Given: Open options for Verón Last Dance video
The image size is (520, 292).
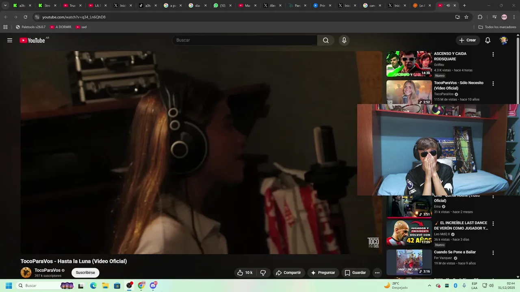Looking at the screenshot, I should 493,223.
